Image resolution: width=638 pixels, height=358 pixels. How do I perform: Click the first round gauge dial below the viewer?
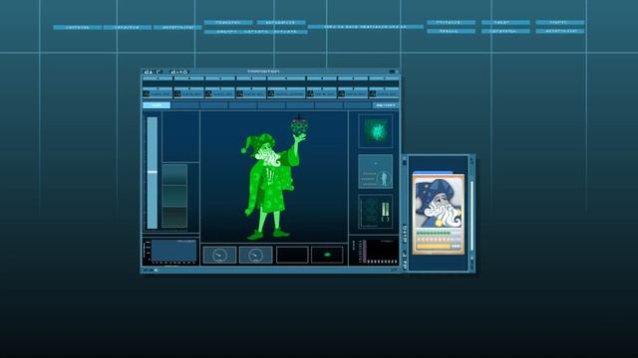(x=219, y=255)
